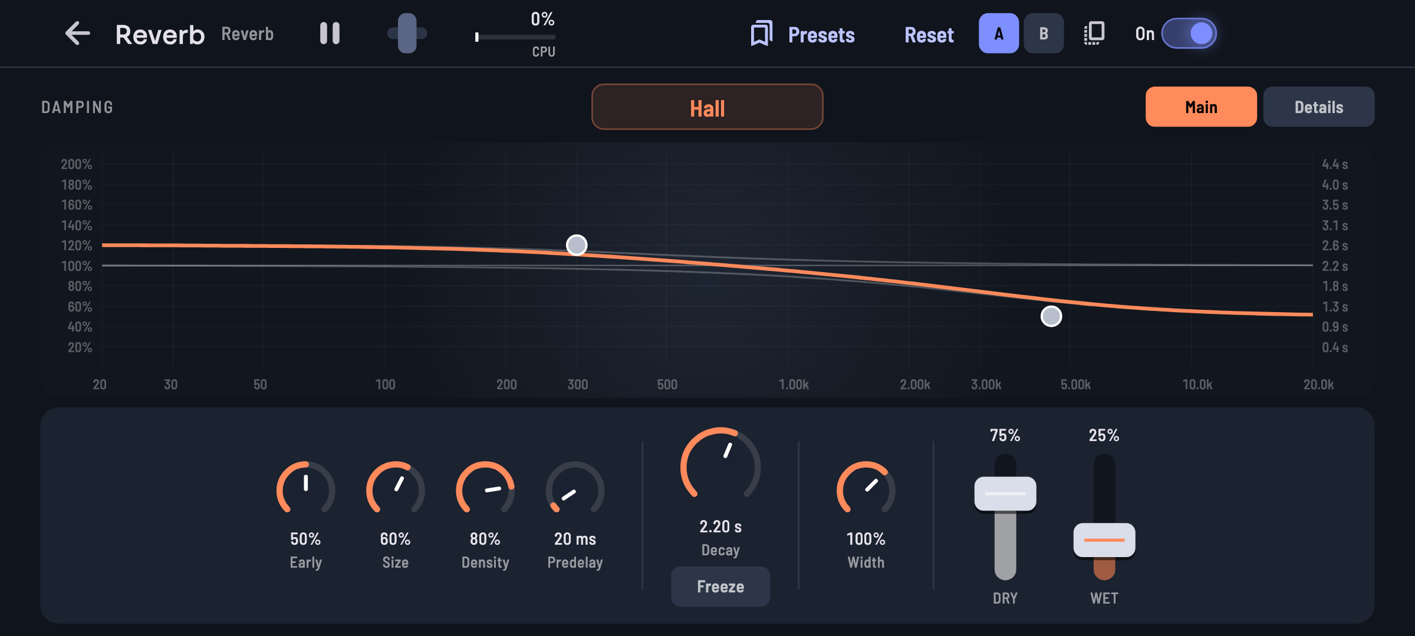The height and width of the screenshot is (636, 1415).
Task: Click the 80% Density value
Action: (485, 539)
